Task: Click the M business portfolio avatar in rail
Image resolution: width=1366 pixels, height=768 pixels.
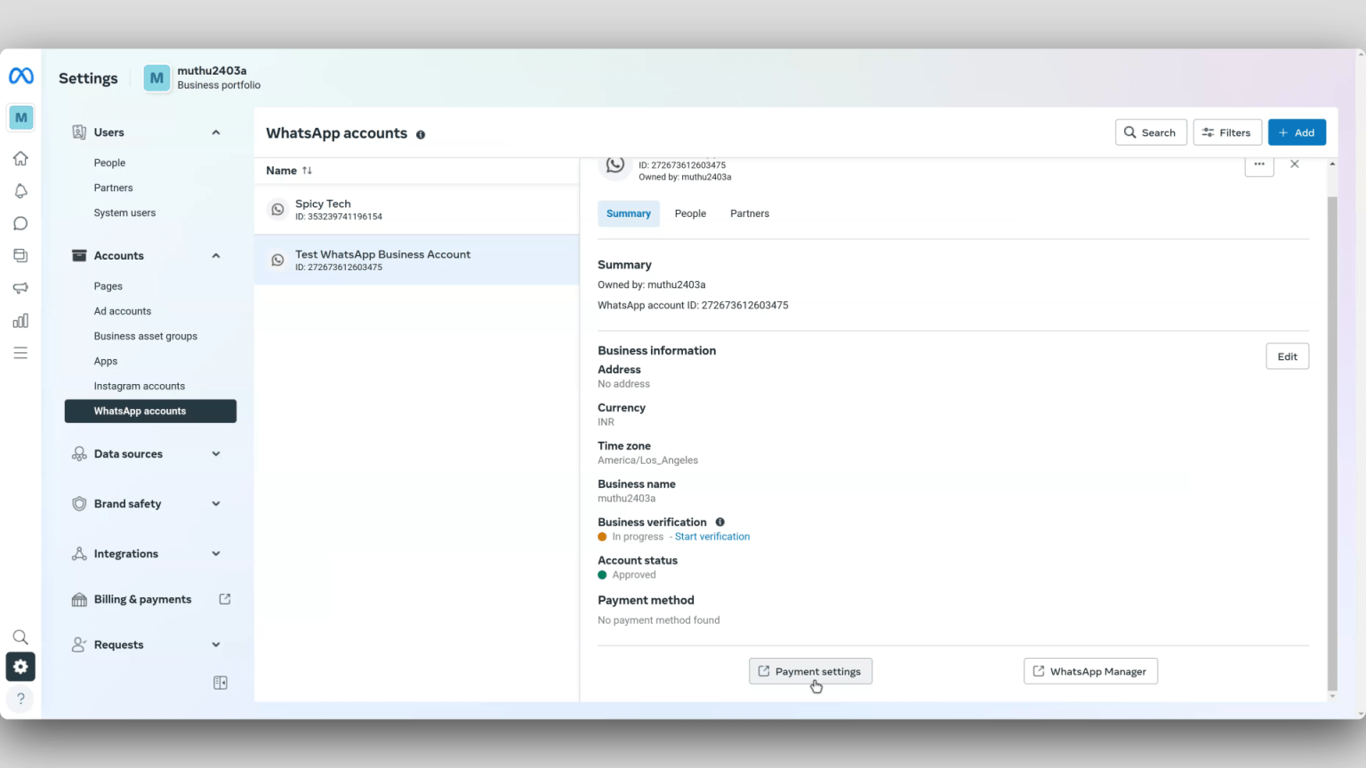Action: coord(20,117)
